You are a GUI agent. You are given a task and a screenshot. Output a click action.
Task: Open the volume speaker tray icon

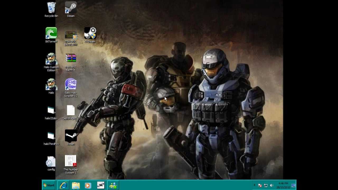[271, 186]
